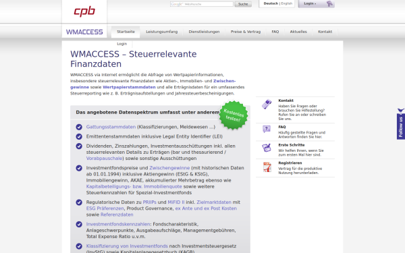Open the Leistungsumfang menu item

pyautogui.click(x=162, y=32)
